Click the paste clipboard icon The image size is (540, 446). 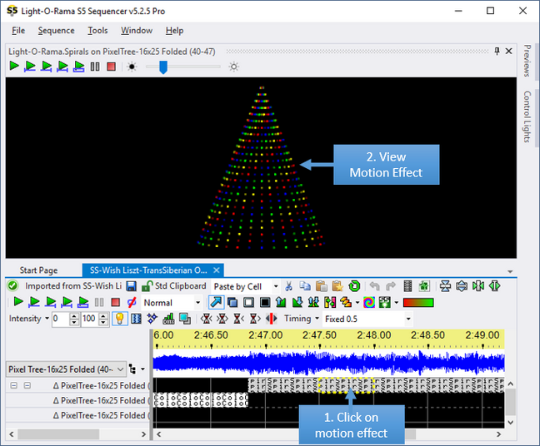click(x=322, y=286)
